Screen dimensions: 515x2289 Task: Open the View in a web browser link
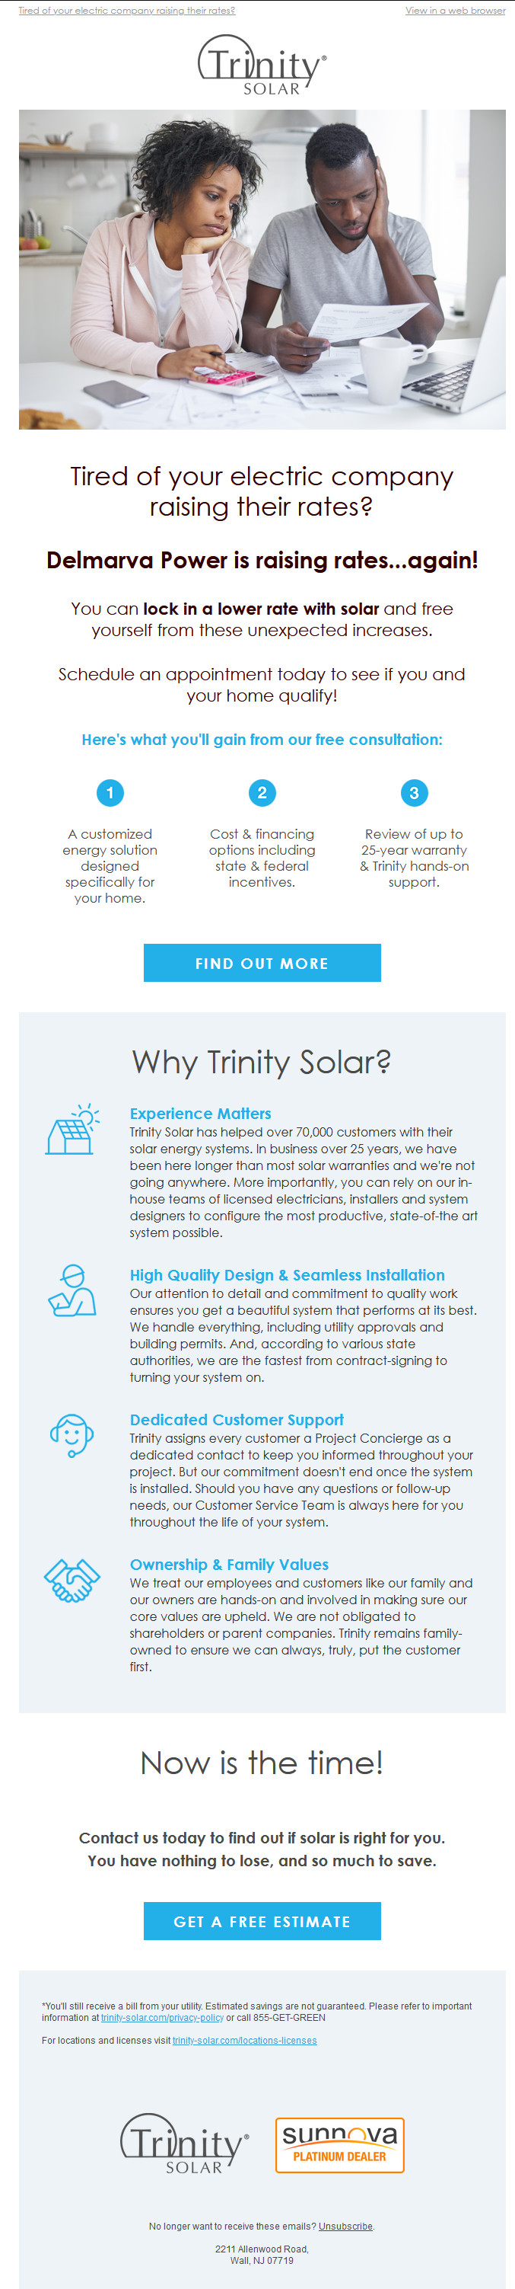456,11
